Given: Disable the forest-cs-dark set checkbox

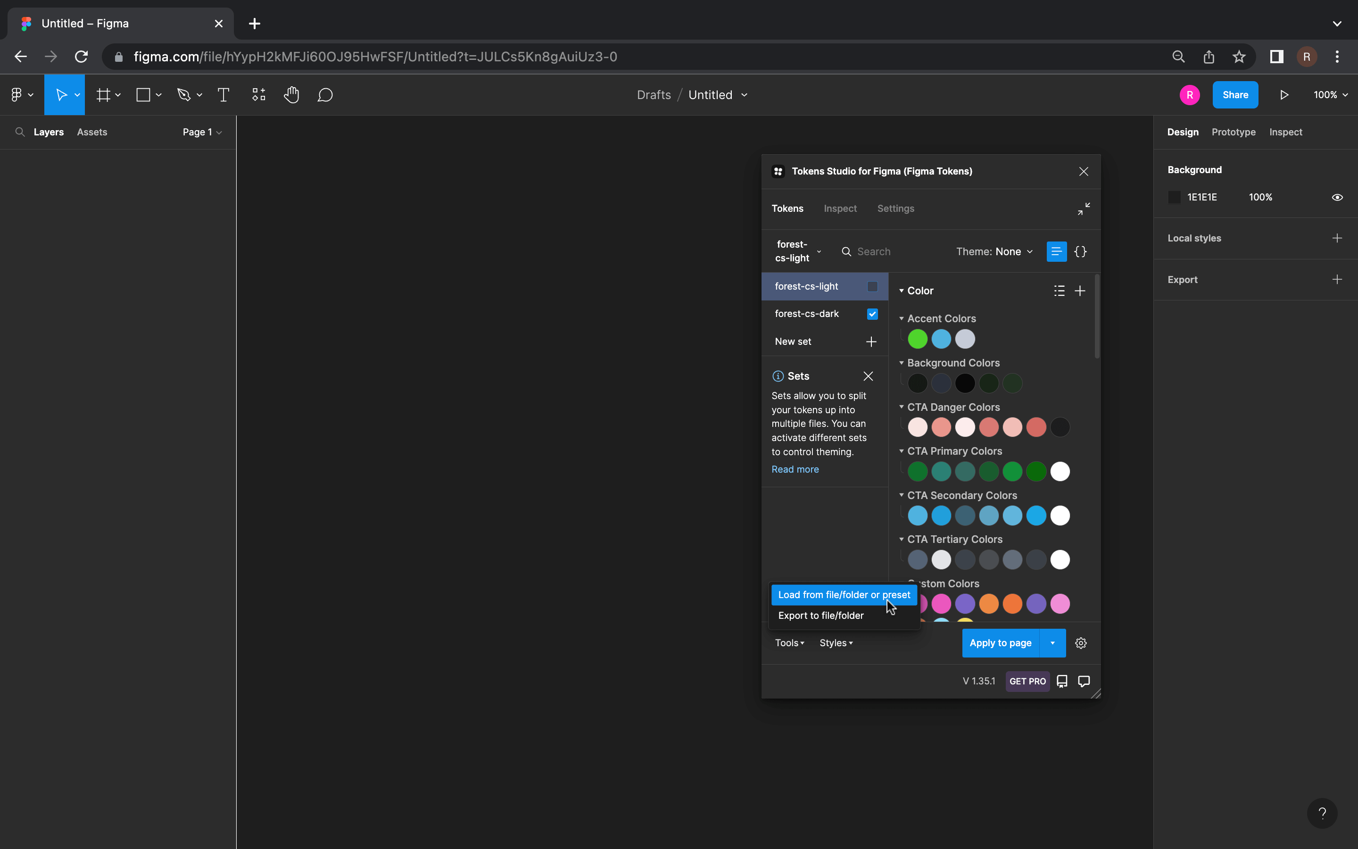Looking at the screenshot, I should click(872, 314).
